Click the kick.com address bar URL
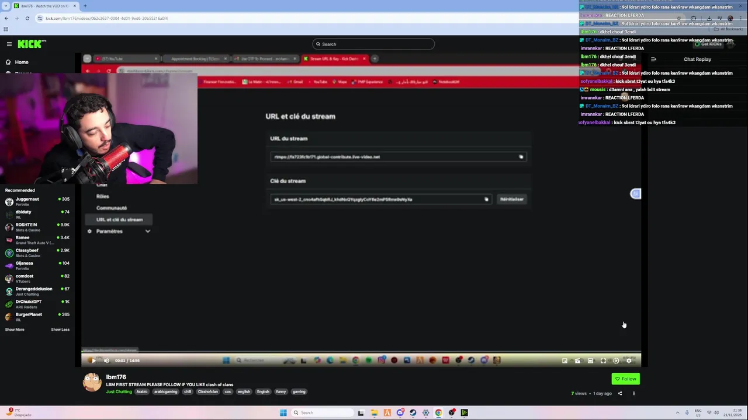 pyautogui.click(x=106, y=18)
